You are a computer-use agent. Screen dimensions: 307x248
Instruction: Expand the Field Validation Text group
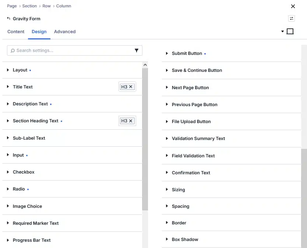point(232,156)
